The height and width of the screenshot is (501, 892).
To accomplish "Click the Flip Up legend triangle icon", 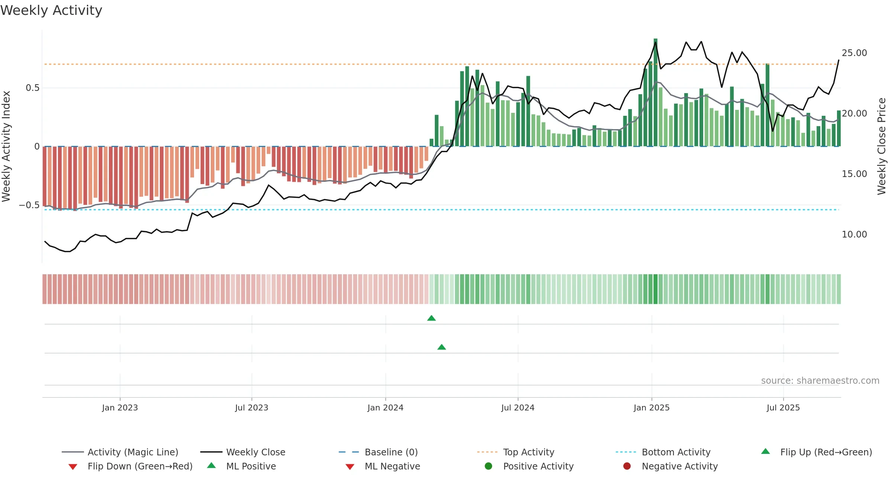I will click(x=766, y=451).
